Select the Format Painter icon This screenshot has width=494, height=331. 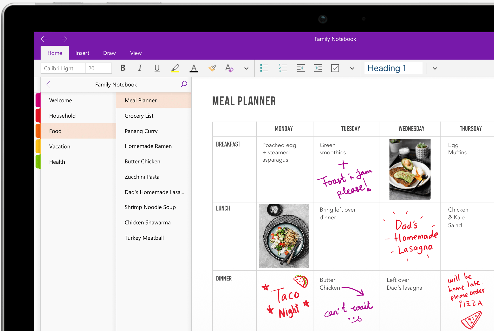[213, 68]
